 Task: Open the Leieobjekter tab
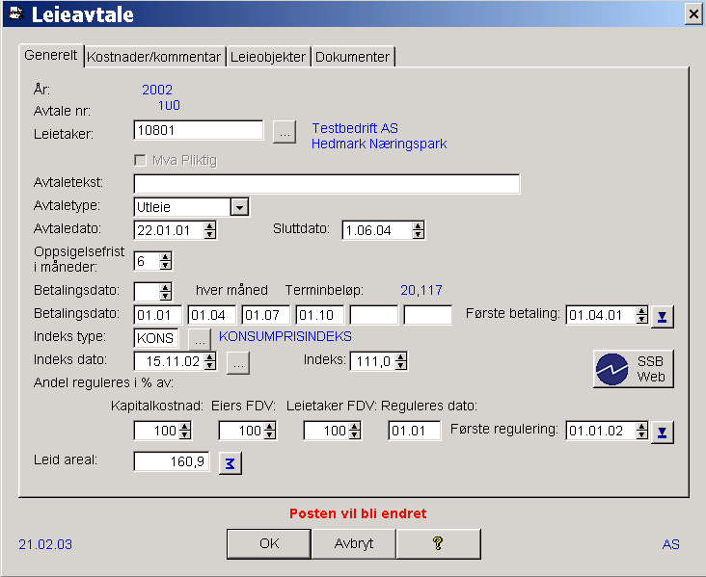(268, 57)
